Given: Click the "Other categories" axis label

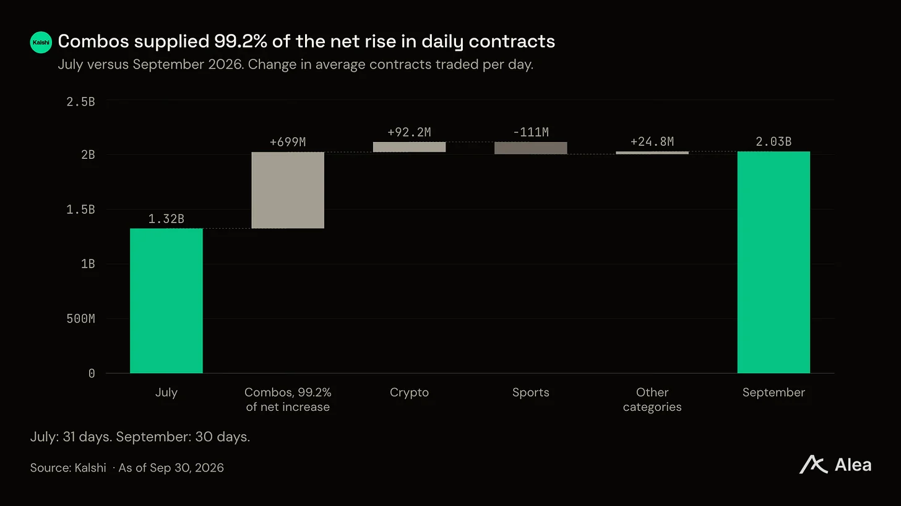Looking at the screenshot, I should pyautogui.click(x=652, y=400).
